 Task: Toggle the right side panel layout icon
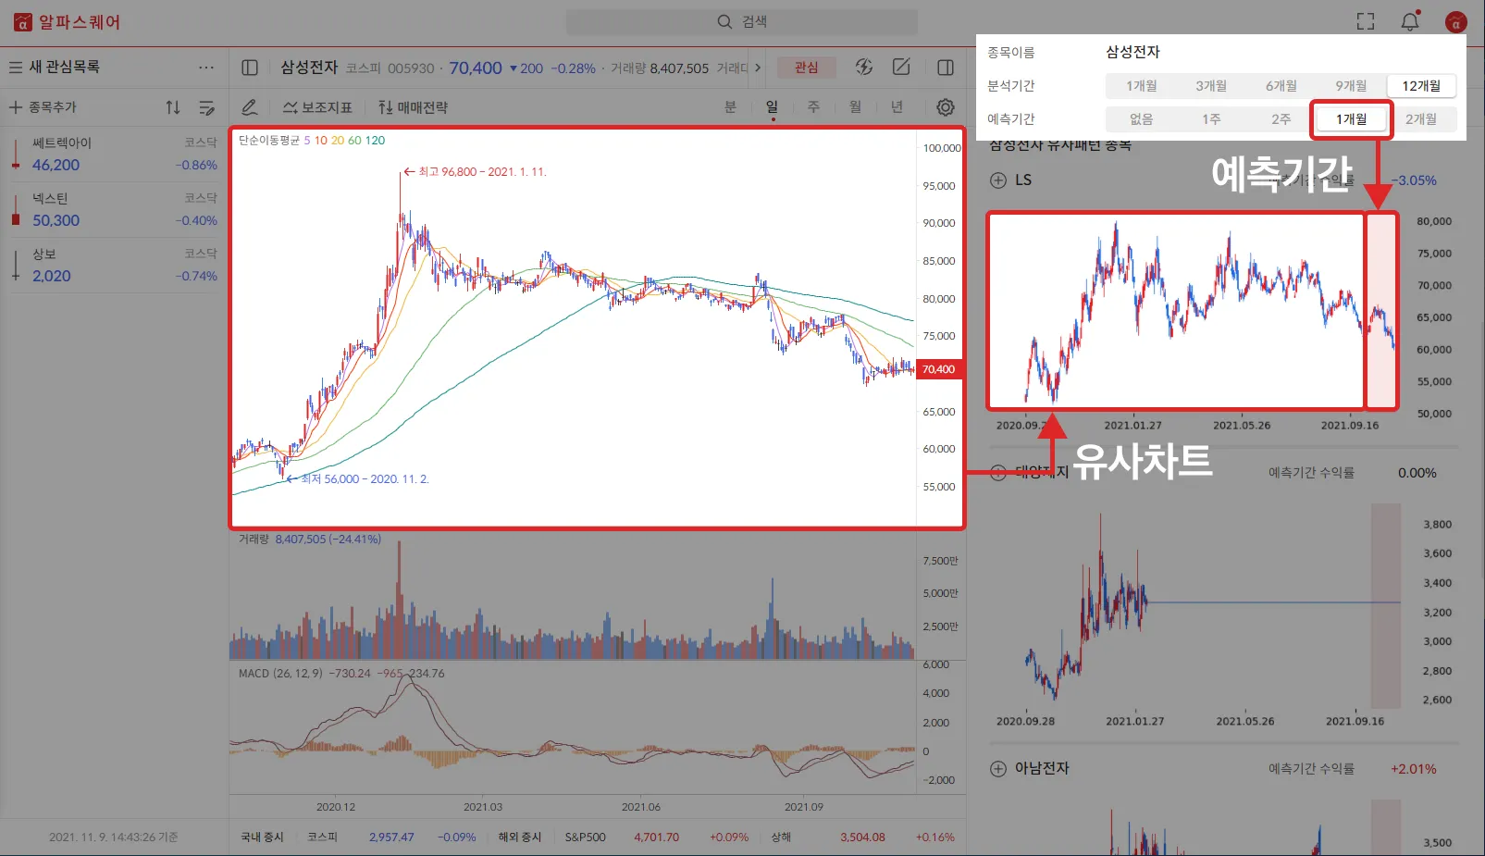coord(946,68)
